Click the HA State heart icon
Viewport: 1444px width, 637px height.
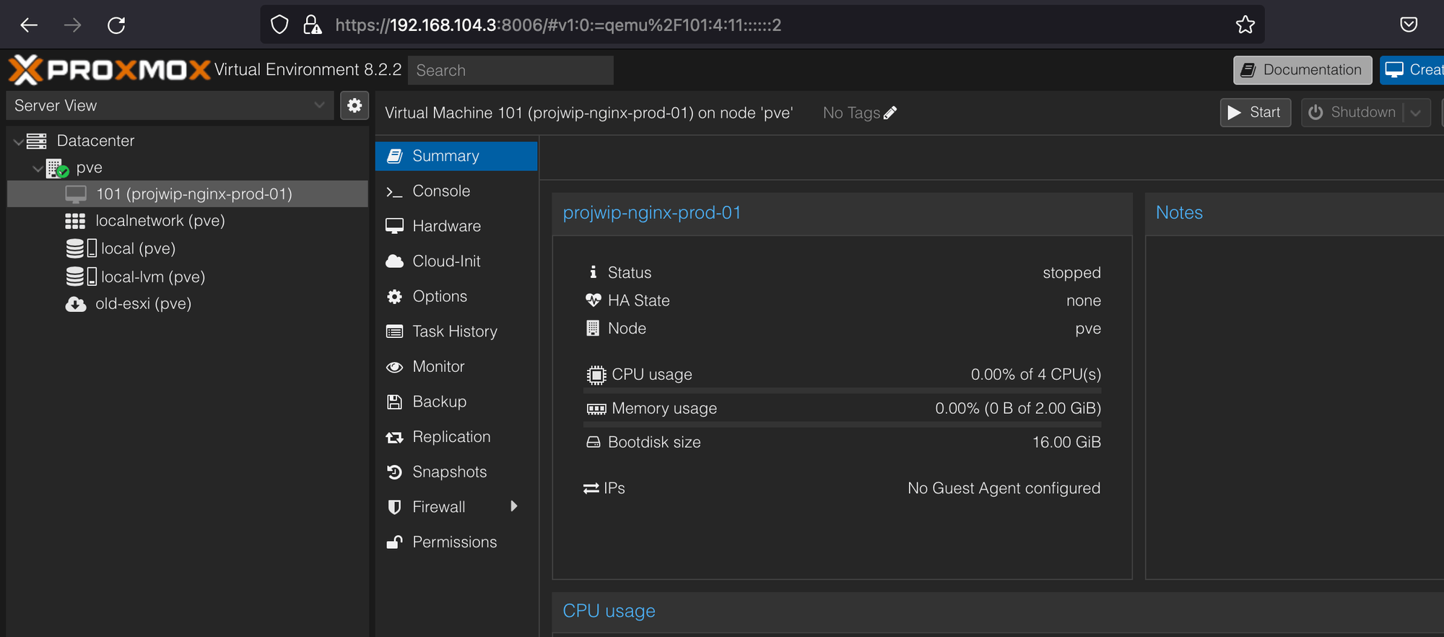(593, 300)
